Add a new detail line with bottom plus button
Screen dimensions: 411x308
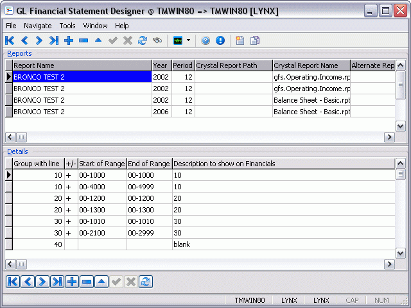point(72,282)
